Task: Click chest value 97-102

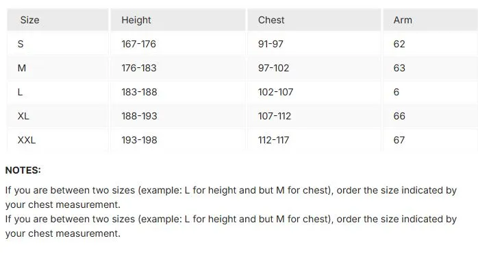Action: point(273,68)
